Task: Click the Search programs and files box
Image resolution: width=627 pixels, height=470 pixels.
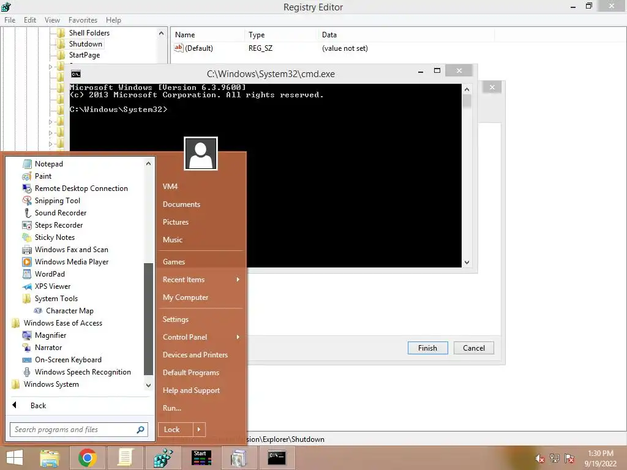Action: (x=79, y=430)
